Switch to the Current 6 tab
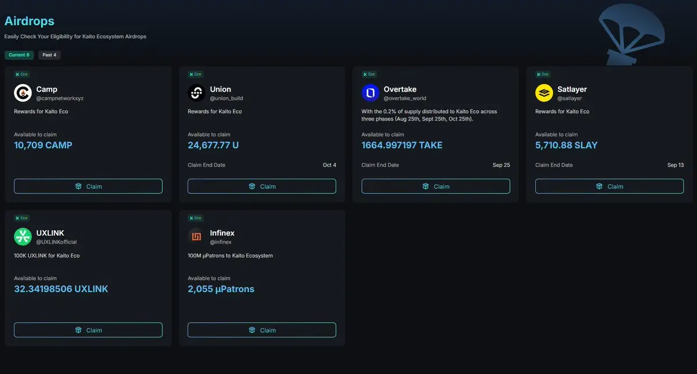This screenshot has width=697, height=374. tap(19, 55)
